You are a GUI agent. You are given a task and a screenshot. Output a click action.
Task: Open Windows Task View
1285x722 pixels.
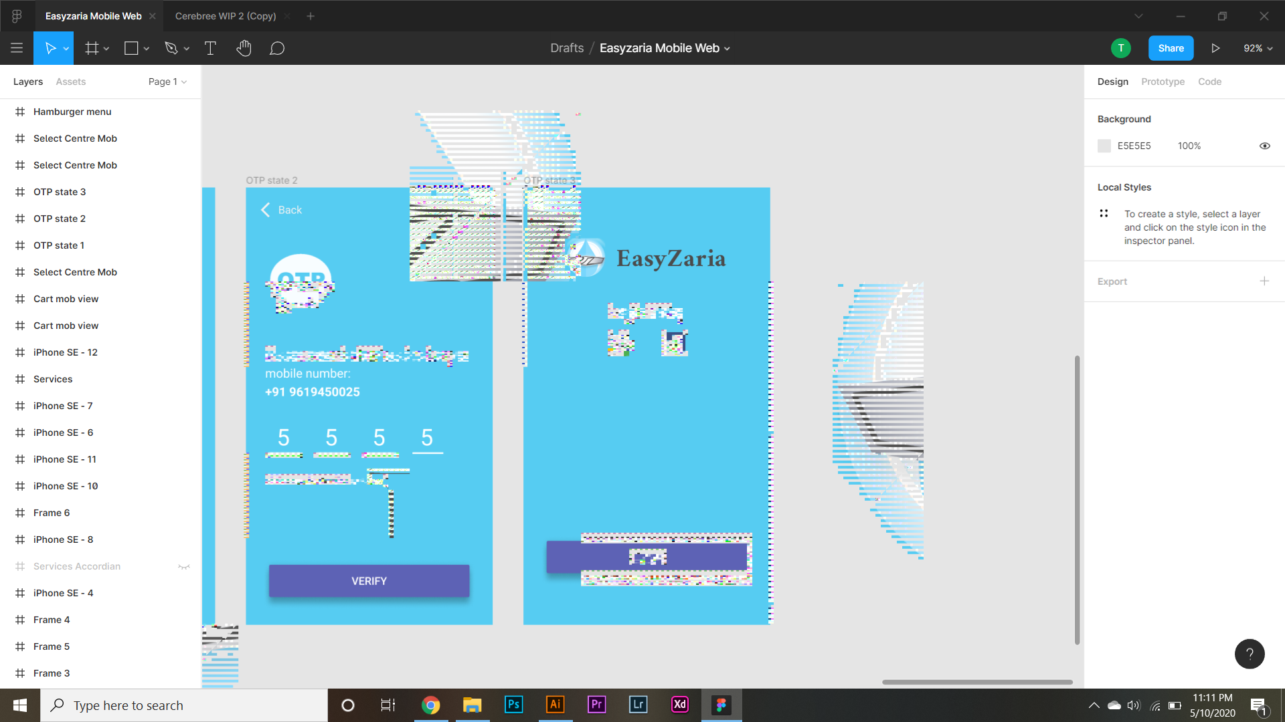point(388,705)
